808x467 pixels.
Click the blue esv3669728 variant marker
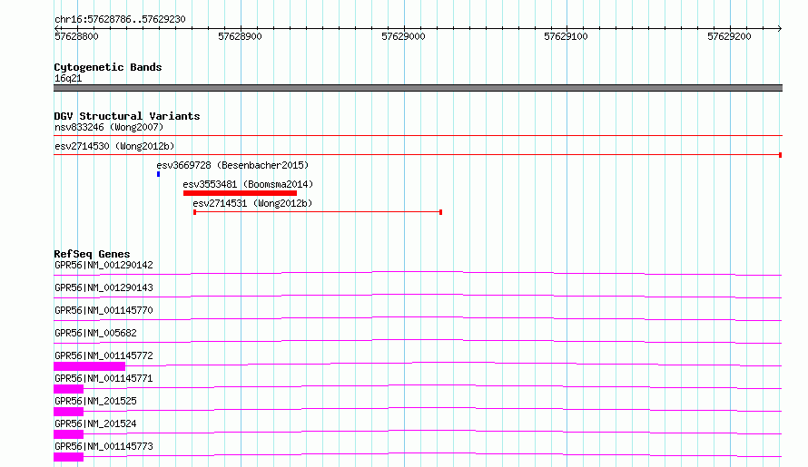tap(158, 174)
